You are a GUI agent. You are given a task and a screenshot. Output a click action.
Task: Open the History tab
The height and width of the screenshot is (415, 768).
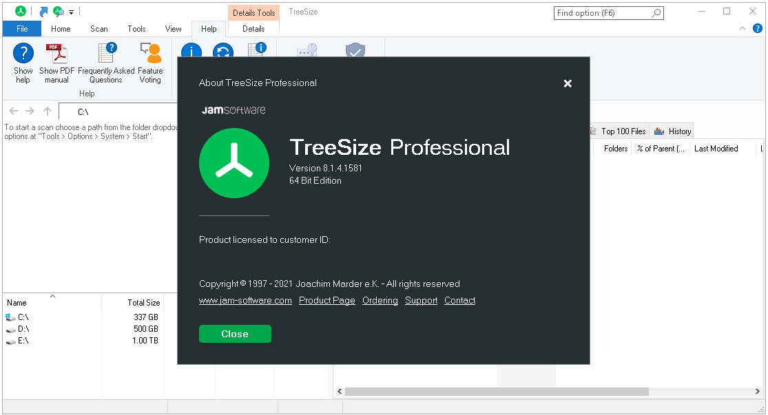point(673,131)
